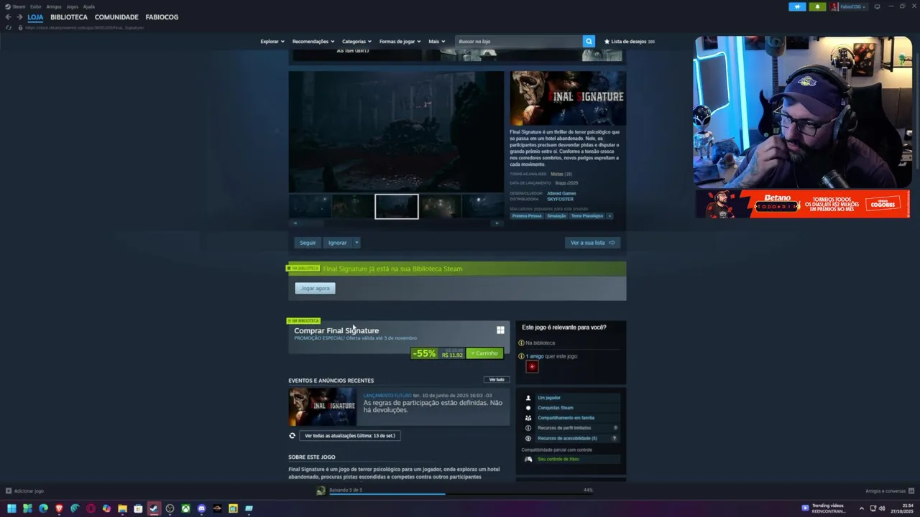
Task: Click the plus icon to add a tag
Action: pos(609,215)
